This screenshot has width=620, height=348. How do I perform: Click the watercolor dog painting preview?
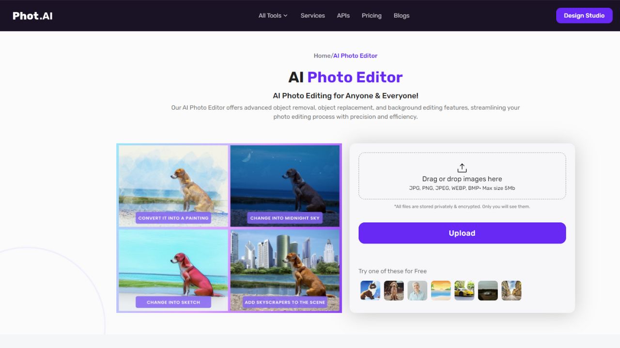pos(173,186)
